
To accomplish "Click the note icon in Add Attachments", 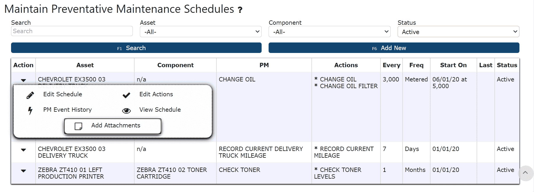I will (x=78, y=126).
